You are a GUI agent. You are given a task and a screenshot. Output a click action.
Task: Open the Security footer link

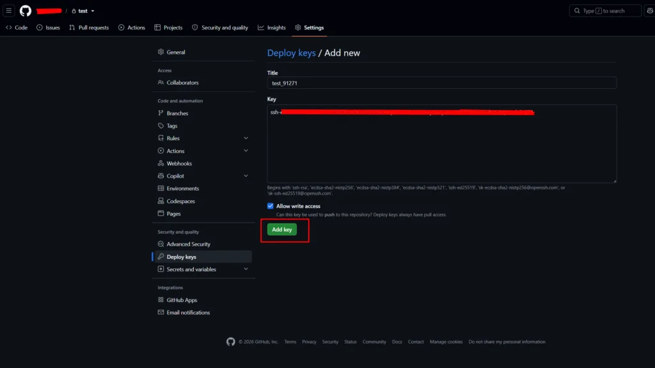pyautogui.click(x=330, y=342)
